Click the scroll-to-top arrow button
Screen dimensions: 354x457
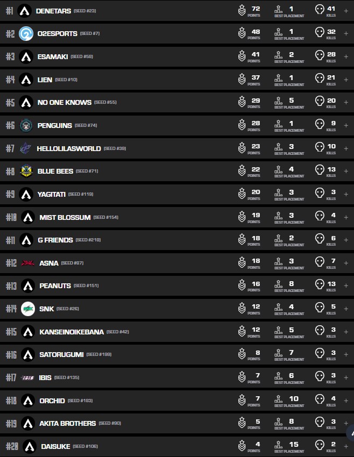[351, 433]
